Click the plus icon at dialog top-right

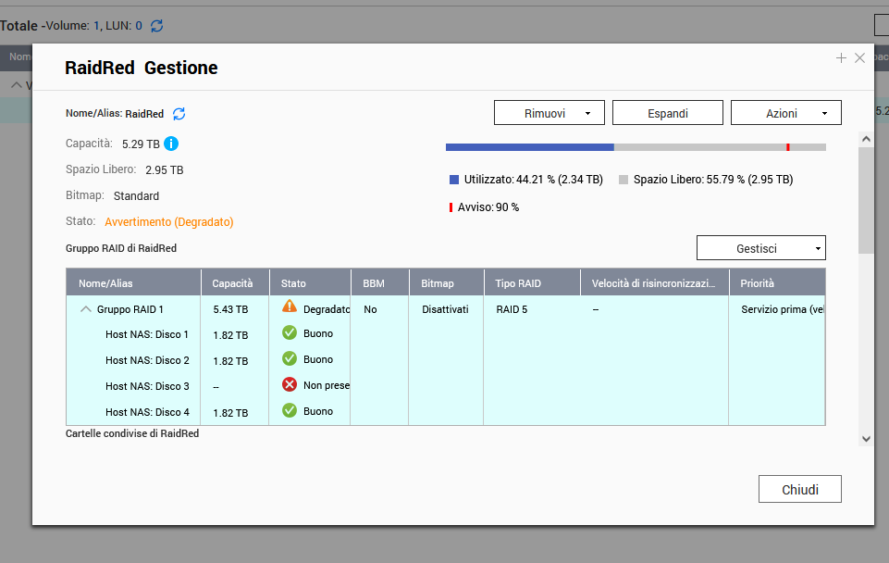pyautogui.click(x=841, y=58)
